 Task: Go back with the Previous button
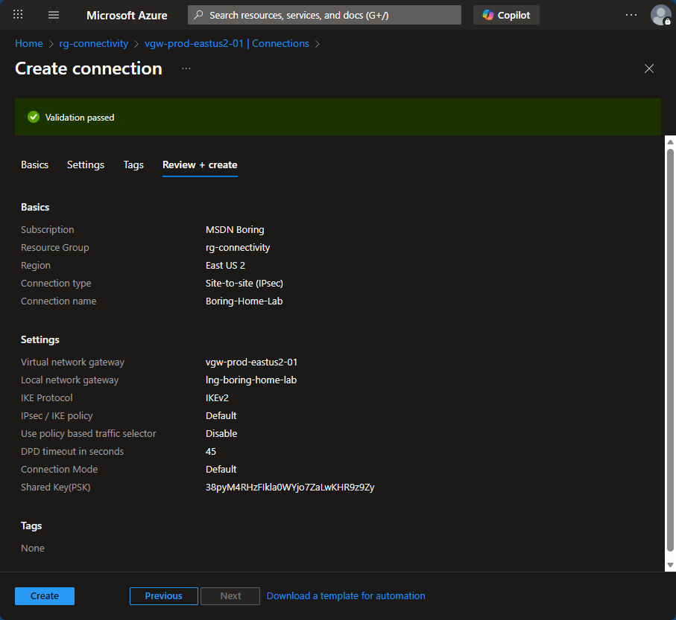164,596
